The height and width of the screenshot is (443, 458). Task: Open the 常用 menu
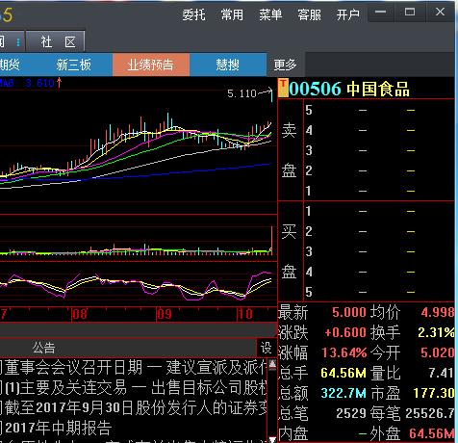[x=232, y=14]
